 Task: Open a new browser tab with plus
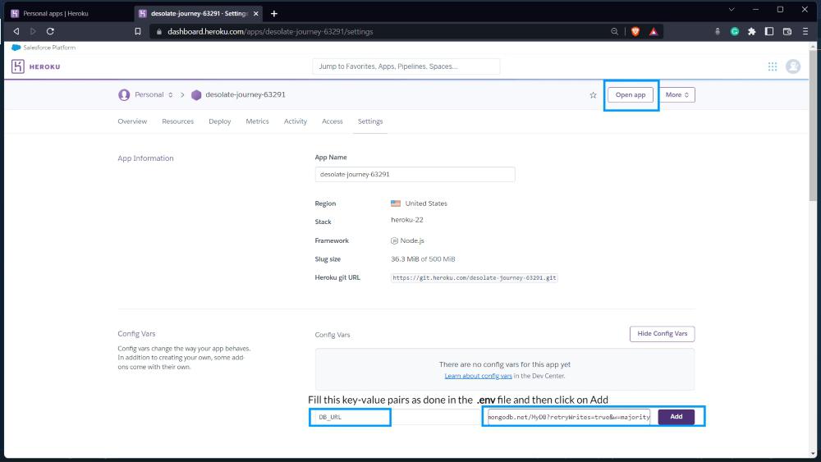(274, 14)
